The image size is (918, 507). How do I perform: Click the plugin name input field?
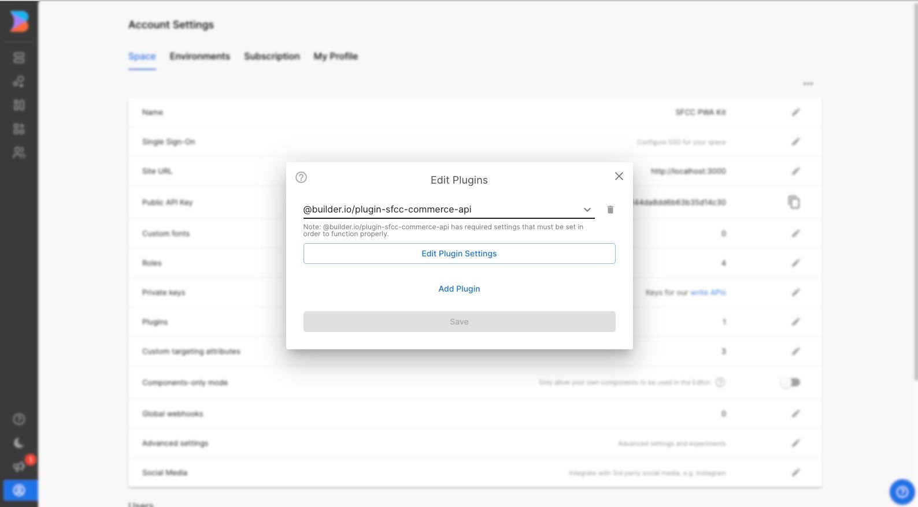449,210
